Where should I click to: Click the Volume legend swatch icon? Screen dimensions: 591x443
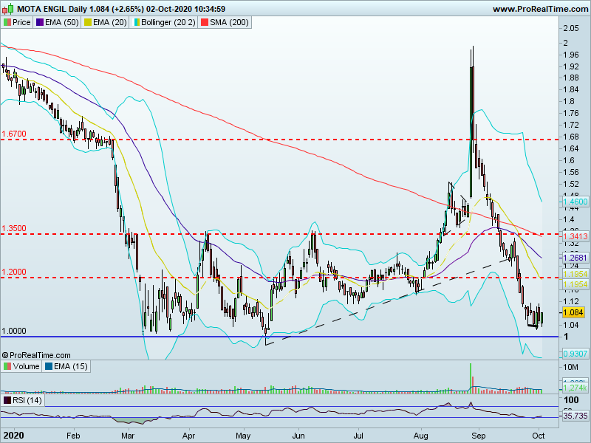pos(7,366)
